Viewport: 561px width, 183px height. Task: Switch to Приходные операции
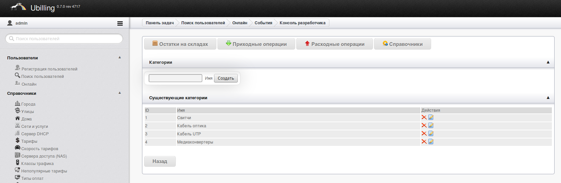(x=256, y=44)
